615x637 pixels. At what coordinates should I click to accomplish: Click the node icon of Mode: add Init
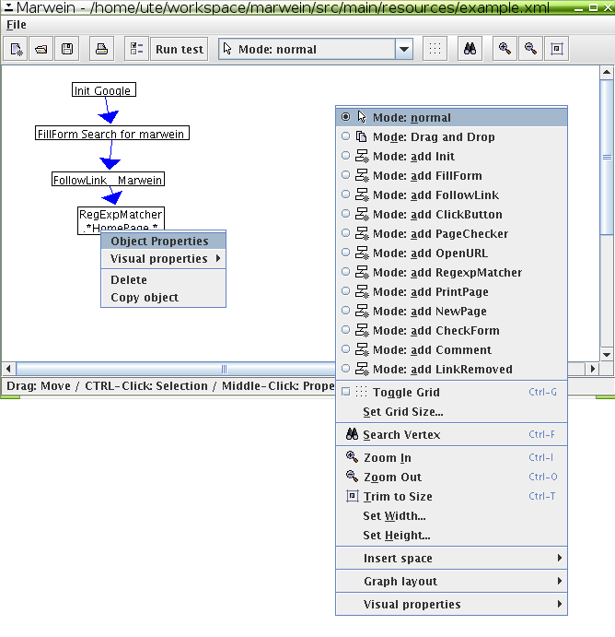coord(362,156)
